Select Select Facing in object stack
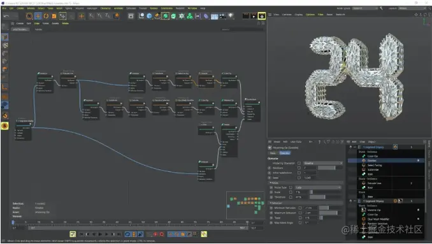This screenshot has width=432, height=244. click(375, 165)
